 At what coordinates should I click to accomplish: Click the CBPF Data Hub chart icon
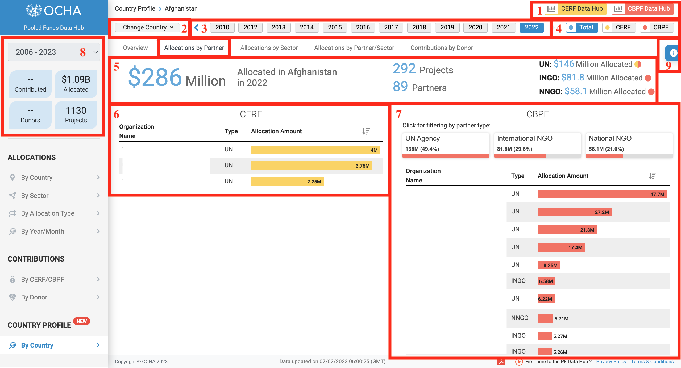[x=618, y=9]
